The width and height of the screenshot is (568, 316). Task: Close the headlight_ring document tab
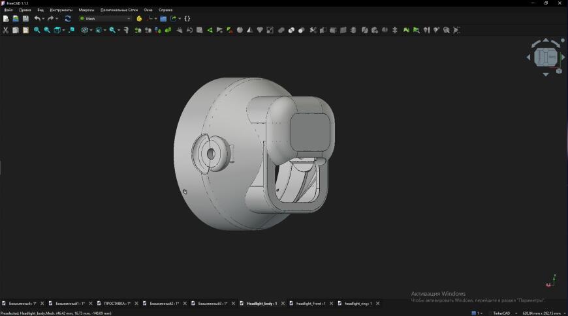click(377, 304)
